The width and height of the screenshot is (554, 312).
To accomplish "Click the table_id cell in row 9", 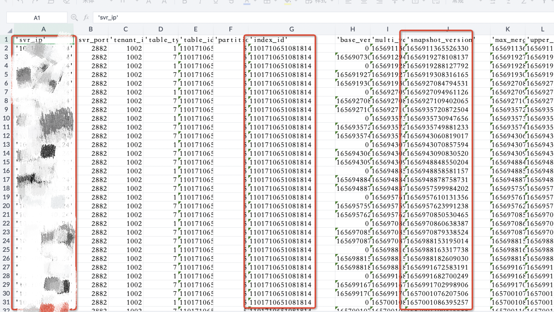I will (x=196, y=109).
